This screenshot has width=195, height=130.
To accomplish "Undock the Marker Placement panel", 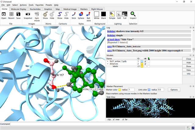I will click(190, 86).
